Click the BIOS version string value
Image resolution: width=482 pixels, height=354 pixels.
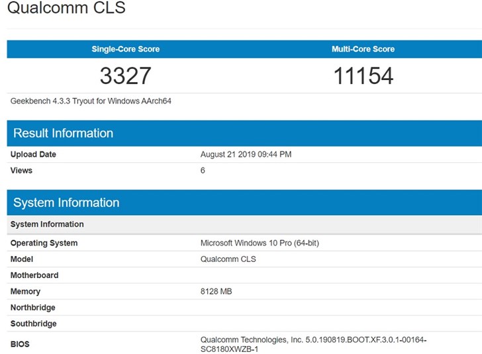[x=313, y=345]
